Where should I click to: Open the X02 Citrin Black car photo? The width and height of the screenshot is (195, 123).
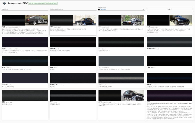133,95
